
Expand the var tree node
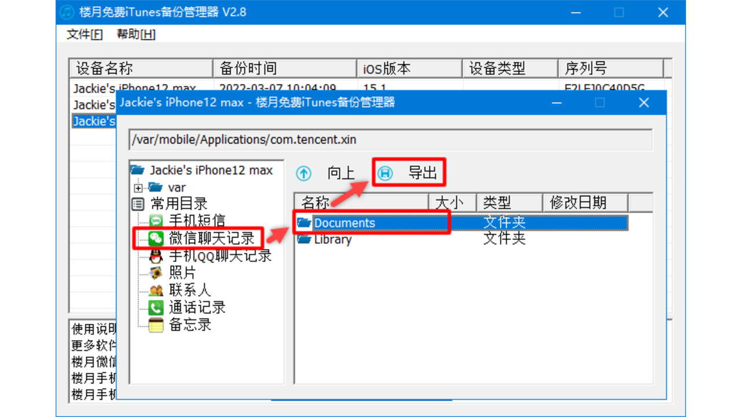[x=139, y=187]
